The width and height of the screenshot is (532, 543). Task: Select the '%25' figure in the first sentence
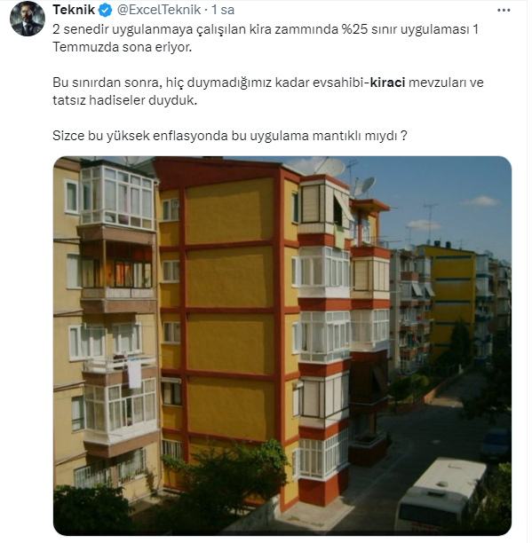coord(354,29)
